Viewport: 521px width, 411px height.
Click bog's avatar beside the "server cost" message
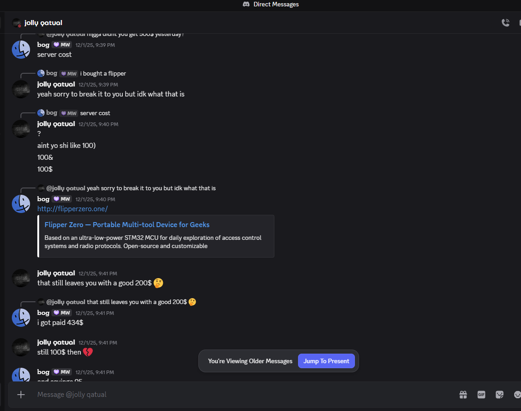tap(21, 49)
